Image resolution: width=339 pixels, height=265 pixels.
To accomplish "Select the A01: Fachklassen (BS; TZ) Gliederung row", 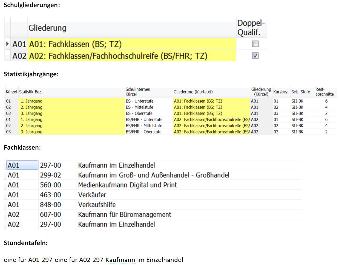I will [132, 44].
